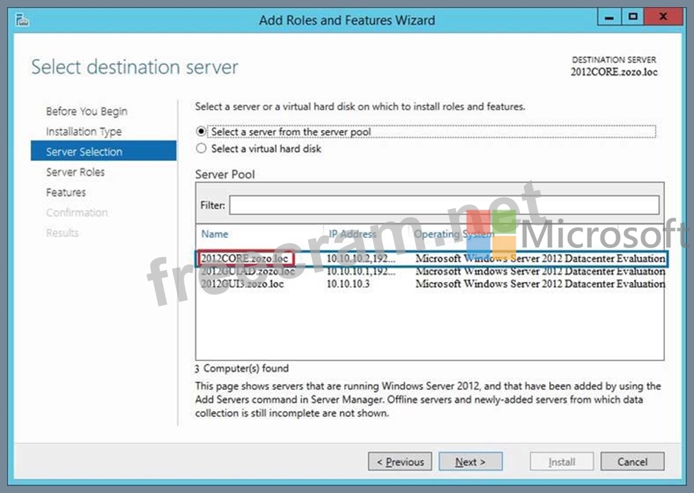Click into the Filter text field
This screenshot has width=694, height=493.
(x=444, y=205)
